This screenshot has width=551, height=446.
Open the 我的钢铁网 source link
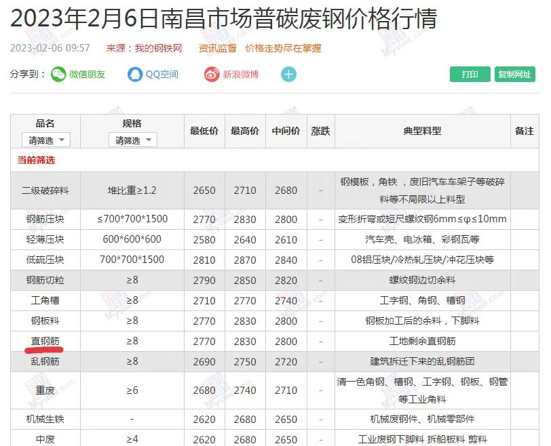(x=158, y=48)
